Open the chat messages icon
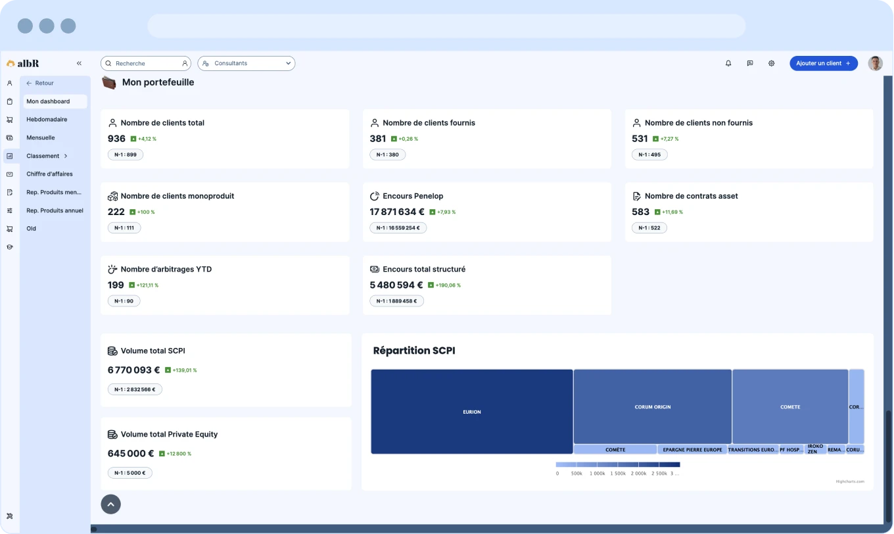894x534 pixels. (750, 63)
